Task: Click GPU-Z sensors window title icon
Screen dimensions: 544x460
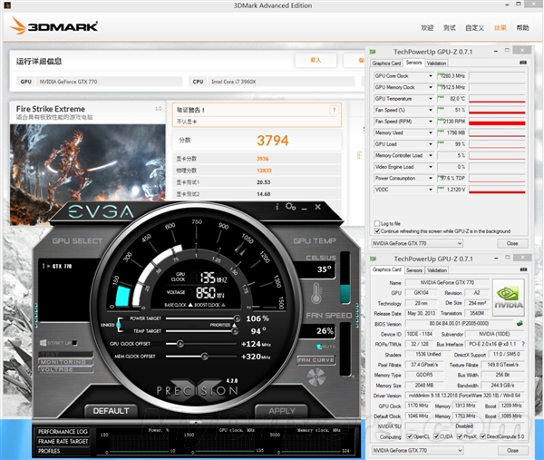Action: pos(373,52)
